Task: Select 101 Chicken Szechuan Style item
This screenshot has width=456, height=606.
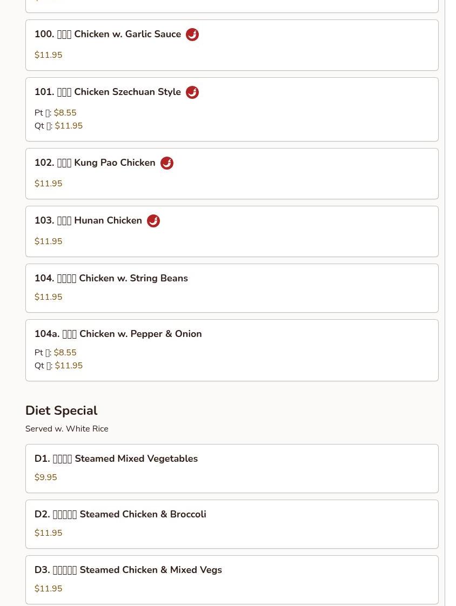Action: point(232,110)
